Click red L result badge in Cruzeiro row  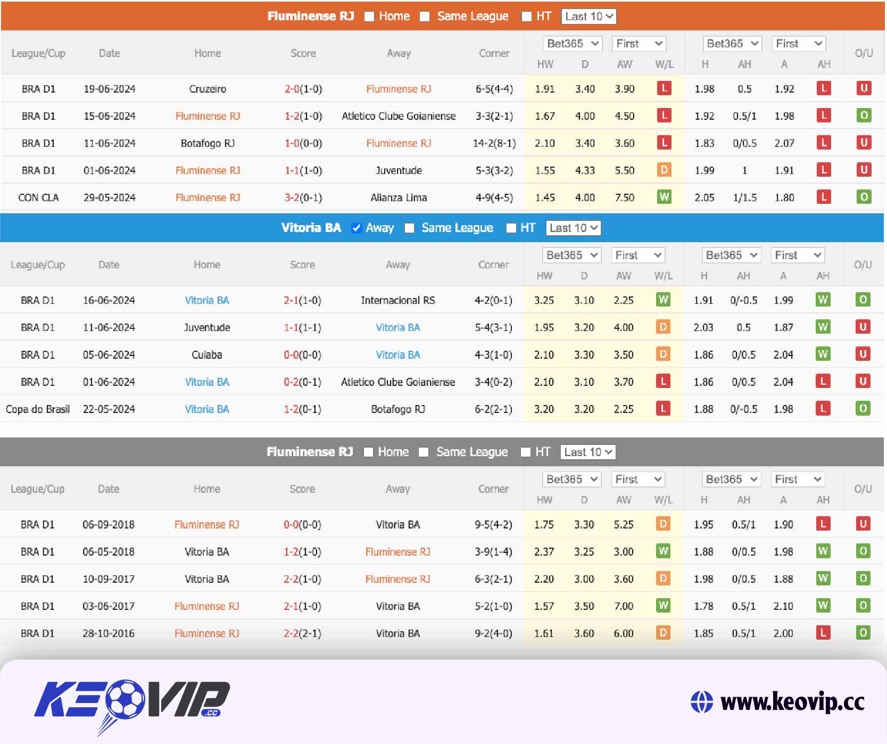coord(664,88)
